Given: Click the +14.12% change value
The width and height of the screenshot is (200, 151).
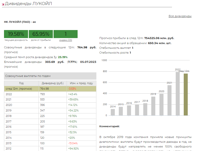Looking at the screenshot, I should pos(73,105).
